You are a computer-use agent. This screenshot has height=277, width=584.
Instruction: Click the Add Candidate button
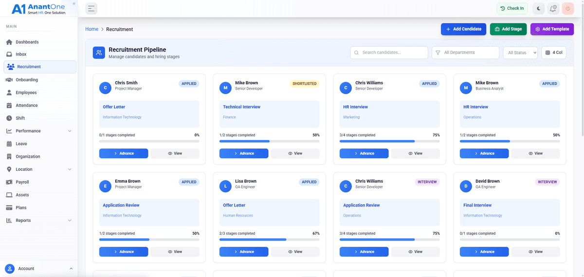point(464,29)
